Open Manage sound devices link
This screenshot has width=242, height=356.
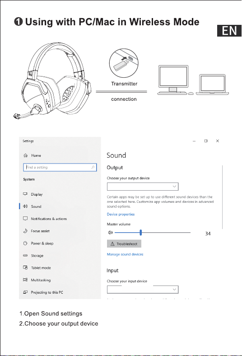(125, 254)
